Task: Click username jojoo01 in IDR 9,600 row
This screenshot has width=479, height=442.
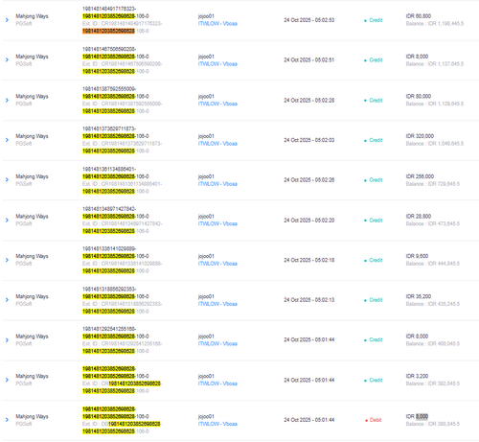Action: pyautogui.click(x=206, y=256)
